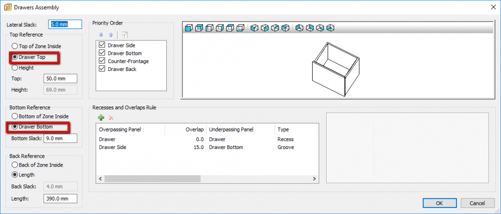Click third isometric cube in middle icon group
This screenshot has height=214, width=501.
point(275,28)
